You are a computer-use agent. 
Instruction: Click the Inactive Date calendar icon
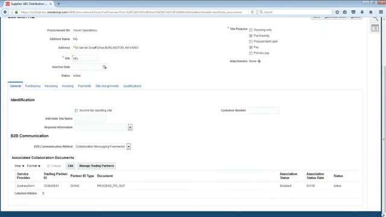point(104,67)
